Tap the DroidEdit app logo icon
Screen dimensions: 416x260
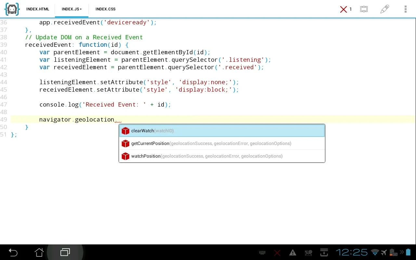click(x=12, y=9)
